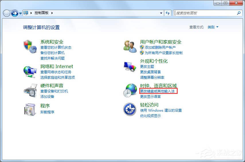Open the Ease of Access icon
The width and height of the screenshot is (245, 162).
pyautogui.click(x=130, y=110)
